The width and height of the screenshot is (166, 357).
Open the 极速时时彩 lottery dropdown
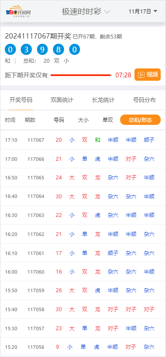tap(86, 12)
